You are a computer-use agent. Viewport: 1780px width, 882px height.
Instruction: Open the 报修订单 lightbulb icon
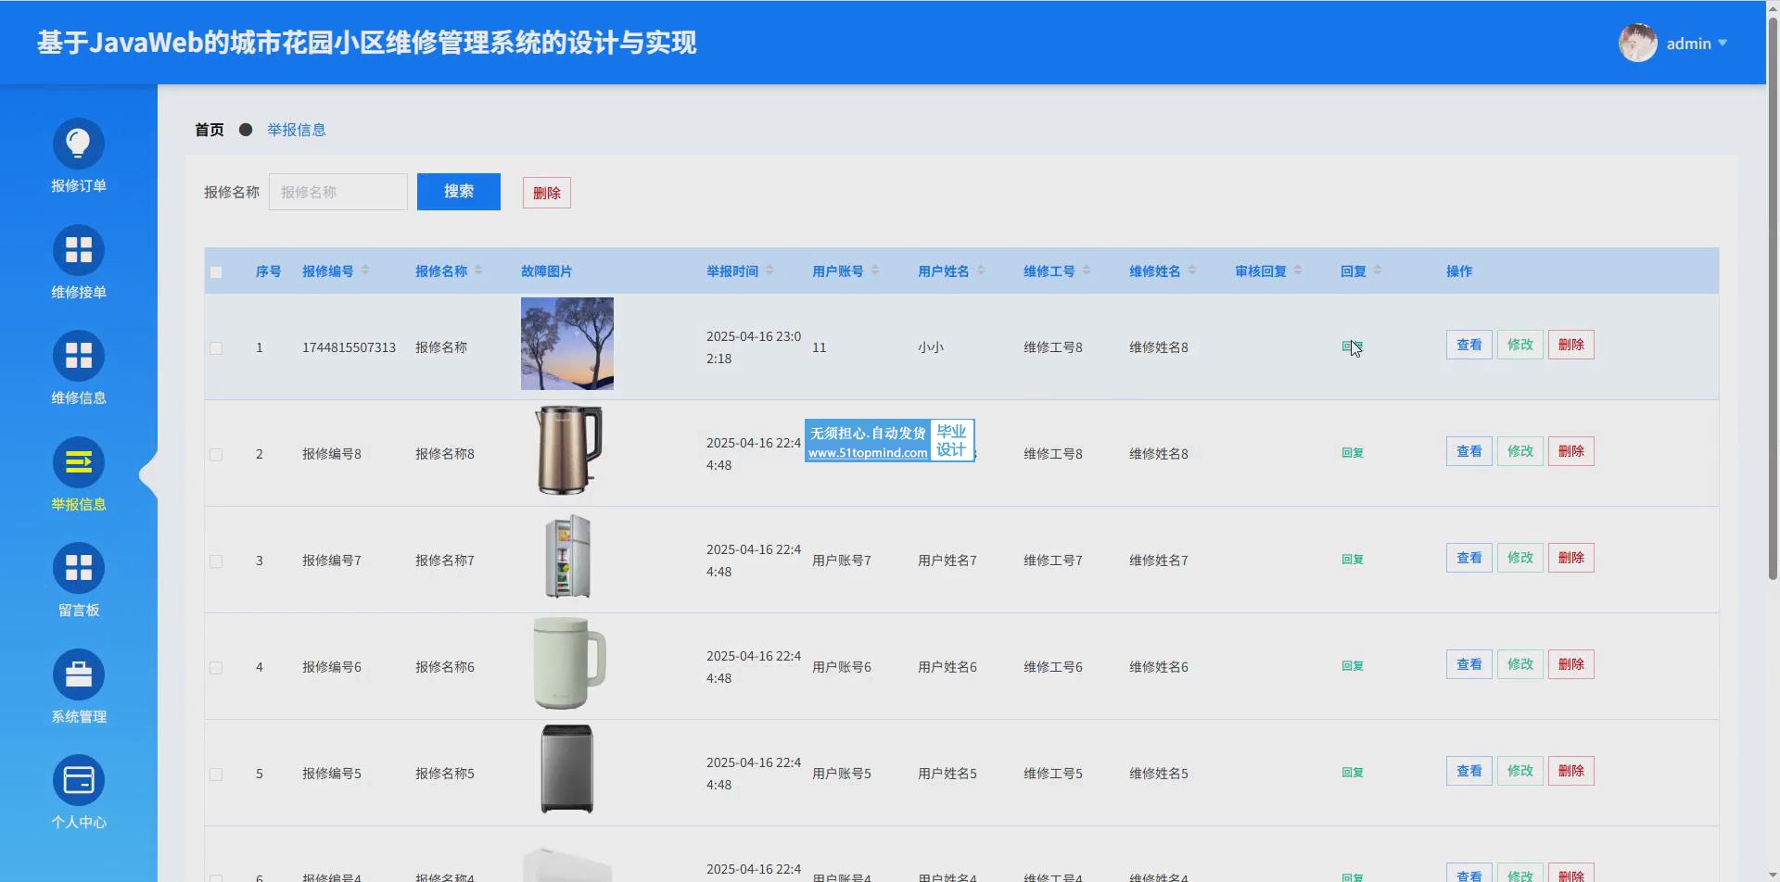79,144
